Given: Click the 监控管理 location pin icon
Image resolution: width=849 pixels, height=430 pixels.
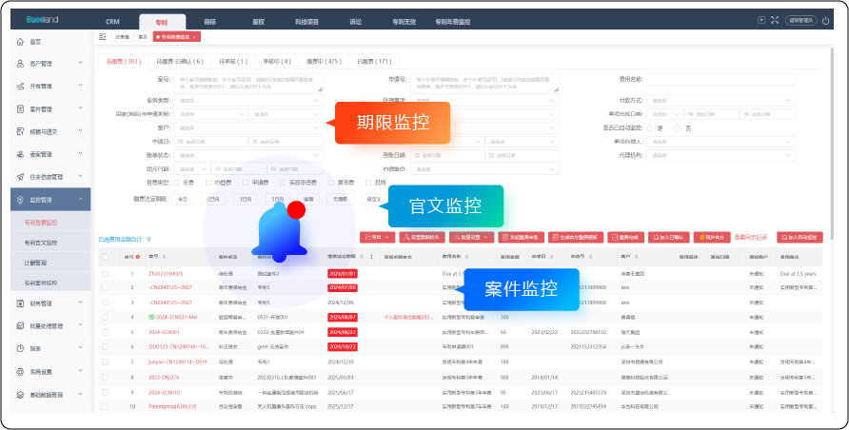Looking at the screenshot, I should 21,200.
